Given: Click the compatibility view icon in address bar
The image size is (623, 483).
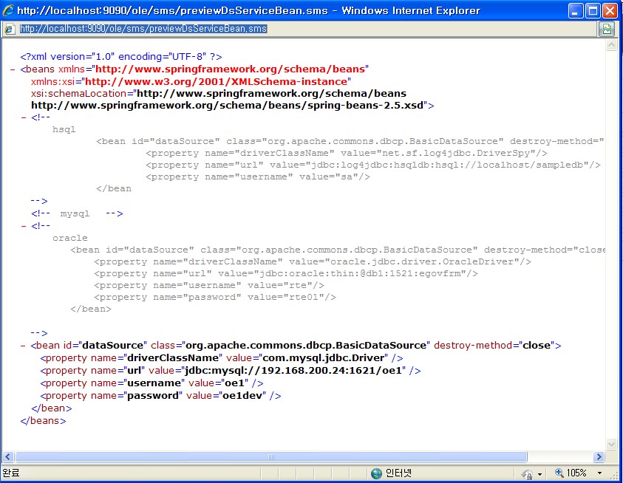Looking at the screenshot, I should (607, 29).
